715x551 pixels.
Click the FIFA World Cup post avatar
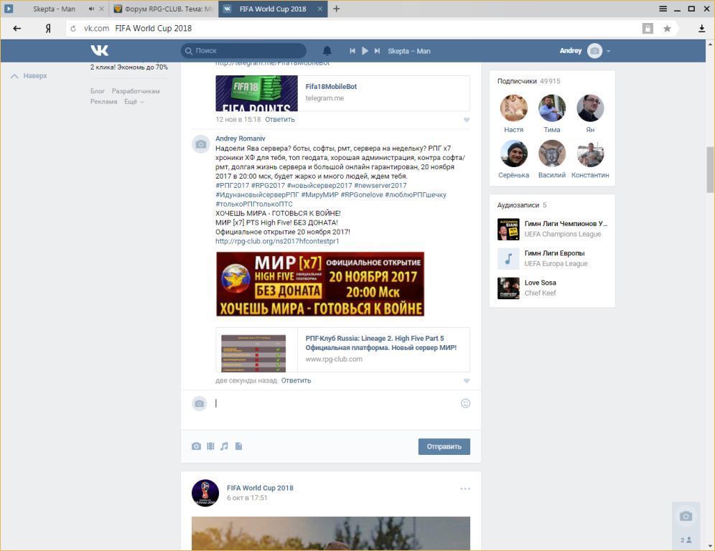pyautogui.click(x=205, y=493)
